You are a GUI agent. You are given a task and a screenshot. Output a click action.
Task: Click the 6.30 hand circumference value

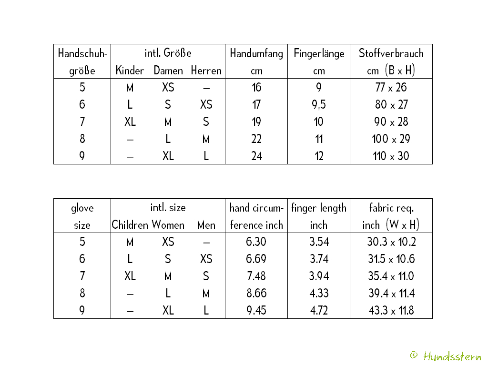(x=256, y=242)
